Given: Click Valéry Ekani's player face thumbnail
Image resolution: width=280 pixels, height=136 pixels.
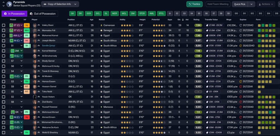Looking at the screenshot, I should [35, 25].
